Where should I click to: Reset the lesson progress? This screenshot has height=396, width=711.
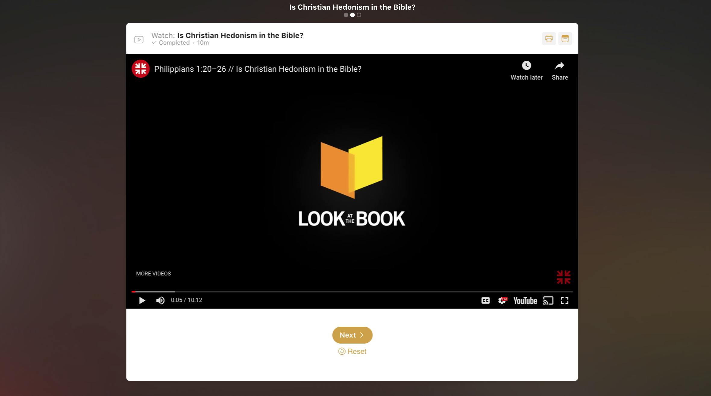352,351
